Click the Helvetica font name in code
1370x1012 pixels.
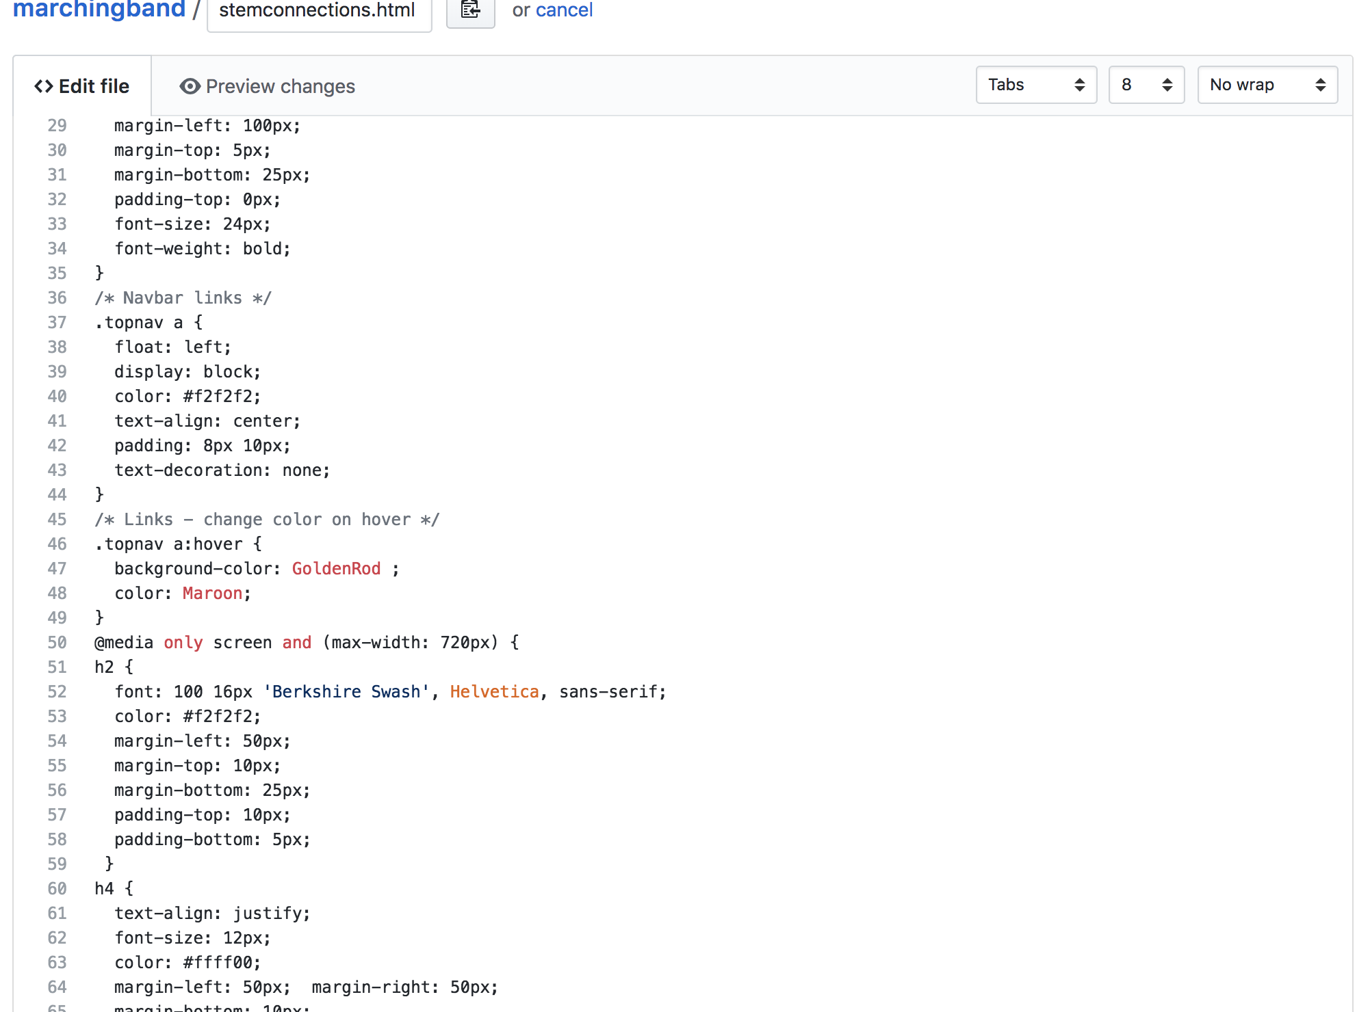[494, 692]
